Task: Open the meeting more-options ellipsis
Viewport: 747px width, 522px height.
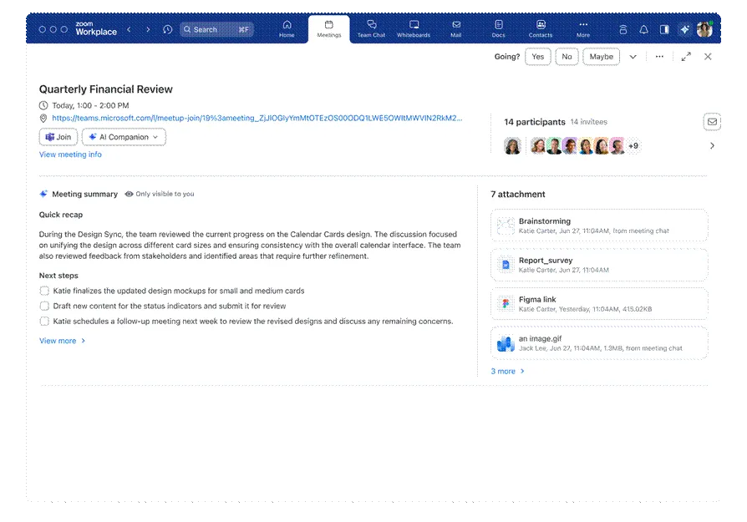Action: (659, 57)
